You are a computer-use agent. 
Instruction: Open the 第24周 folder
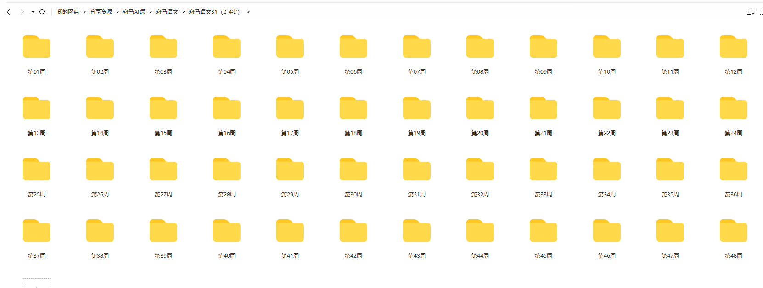[x=733, y=109]
